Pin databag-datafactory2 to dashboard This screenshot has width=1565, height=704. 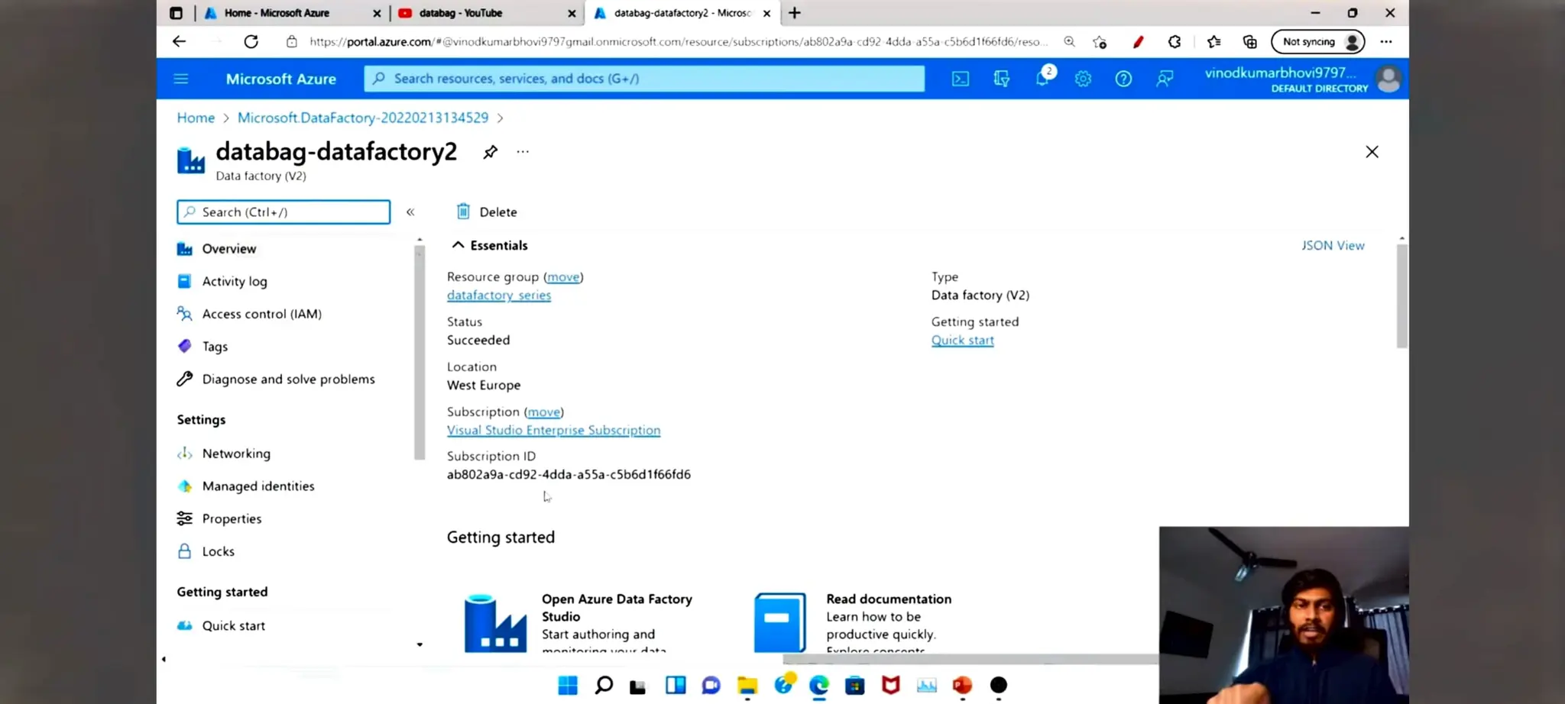click(491, 151)
